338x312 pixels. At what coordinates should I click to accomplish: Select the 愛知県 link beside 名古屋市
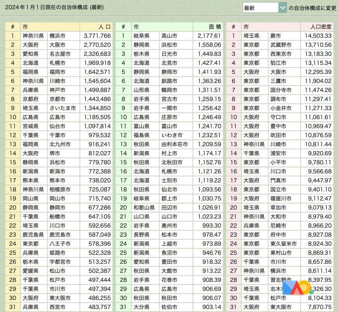30,54
